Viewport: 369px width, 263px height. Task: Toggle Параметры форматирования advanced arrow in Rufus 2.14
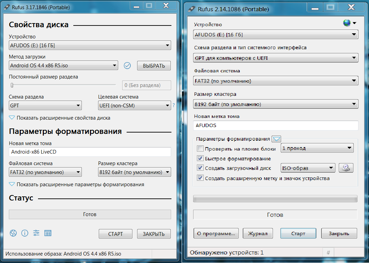[276, 139]
